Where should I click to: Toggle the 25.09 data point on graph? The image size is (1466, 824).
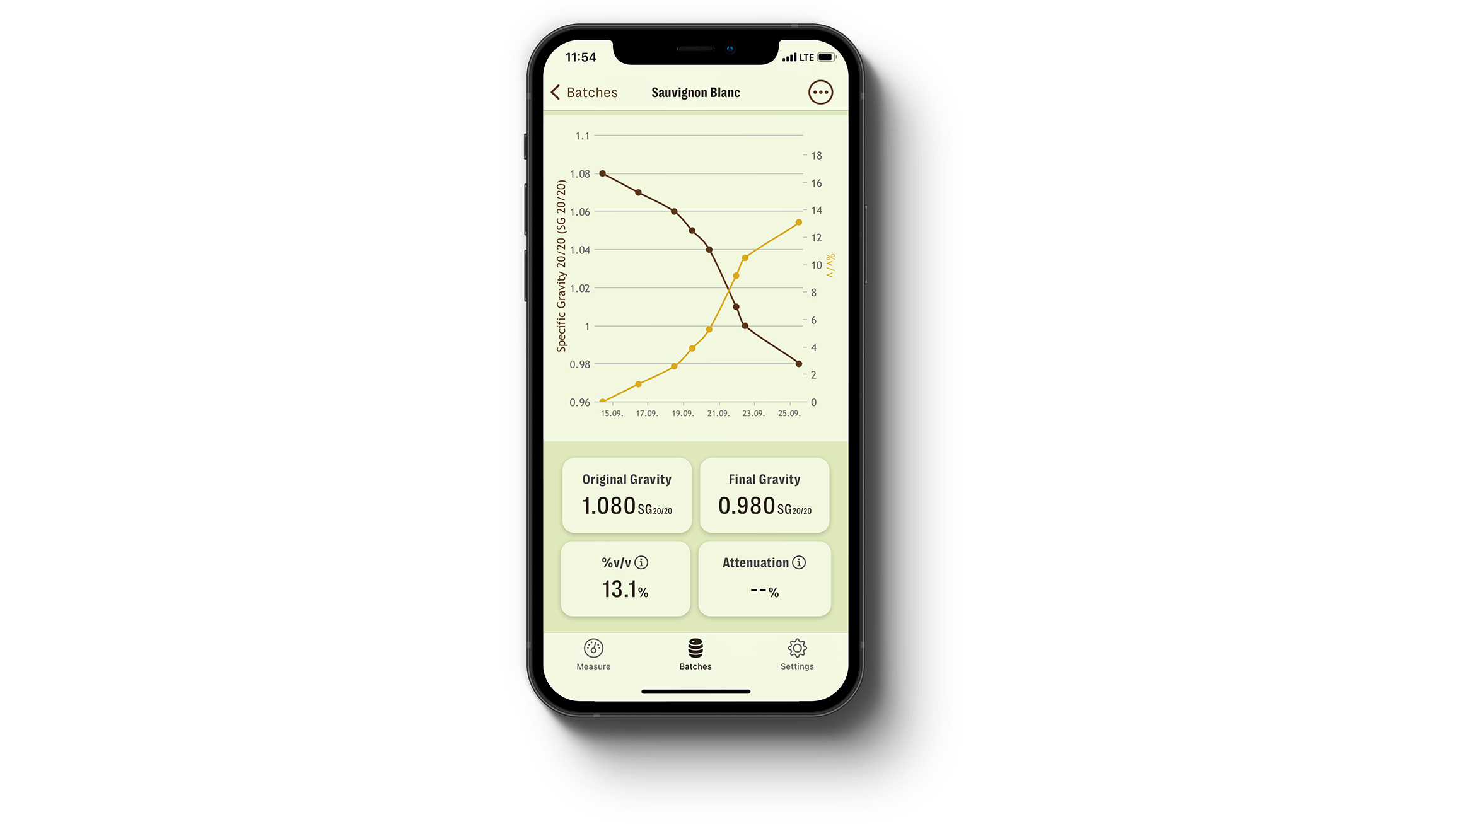pos(798,364)
